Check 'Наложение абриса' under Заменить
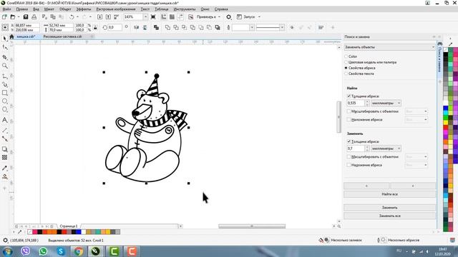 [x=349, y=165]
